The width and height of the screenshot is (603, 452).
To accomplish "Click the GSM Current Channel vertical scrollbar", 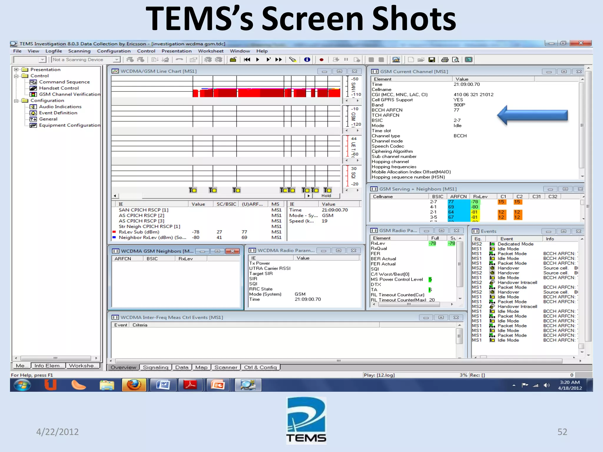I will pyautogui.click(x=582, y=125).
